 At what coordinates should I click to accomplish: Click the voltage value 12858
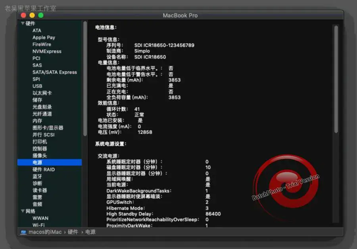point(145,132)
